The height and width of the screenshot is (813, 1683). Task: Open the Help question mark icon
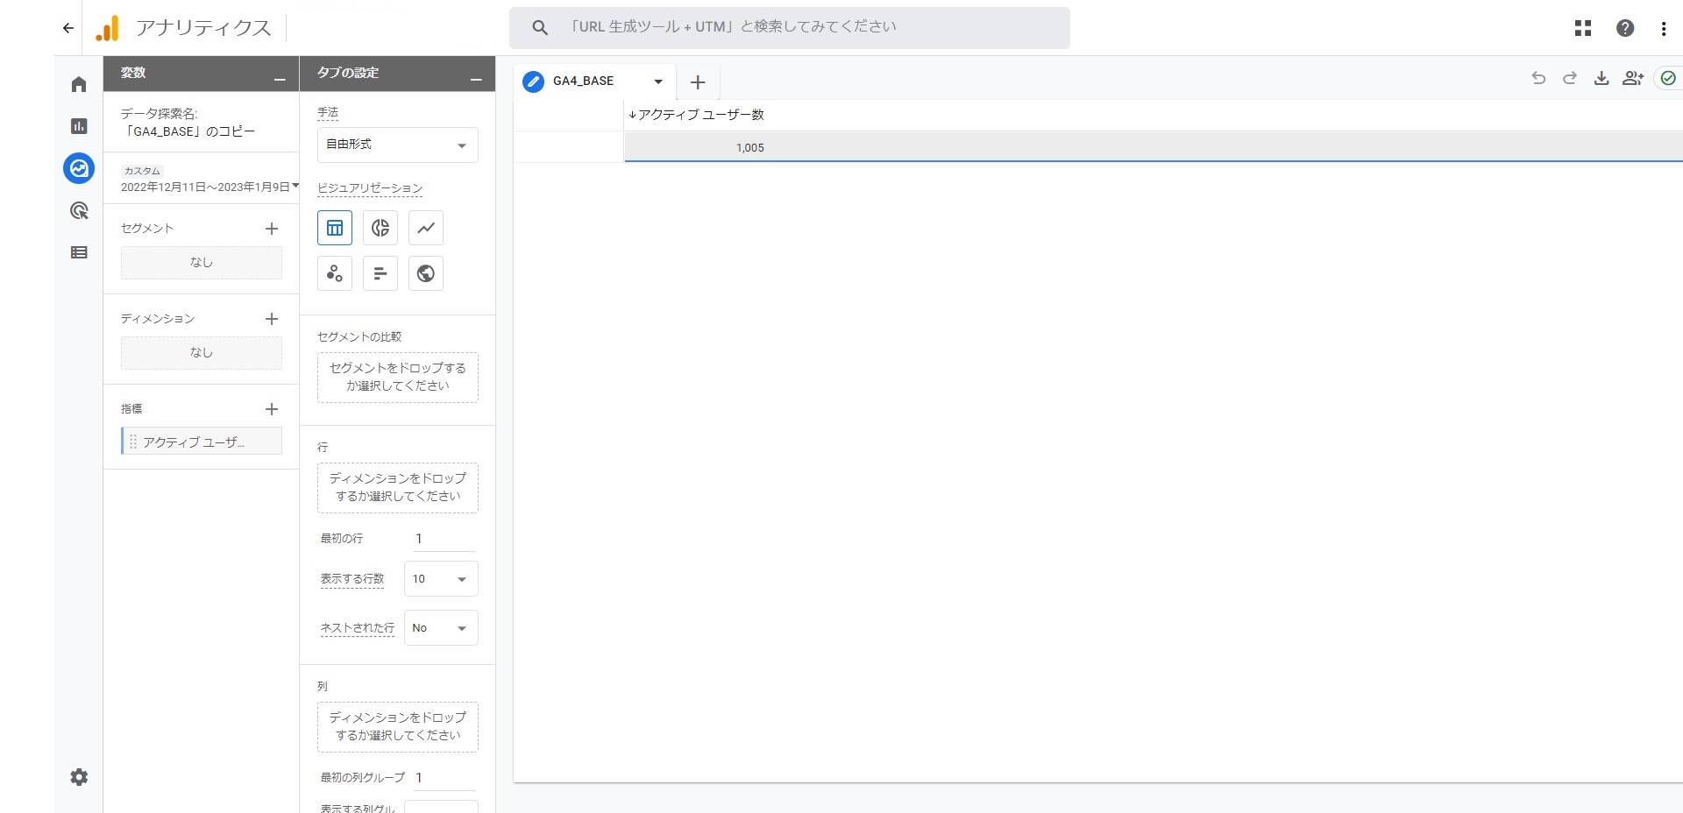point(1625,28)
